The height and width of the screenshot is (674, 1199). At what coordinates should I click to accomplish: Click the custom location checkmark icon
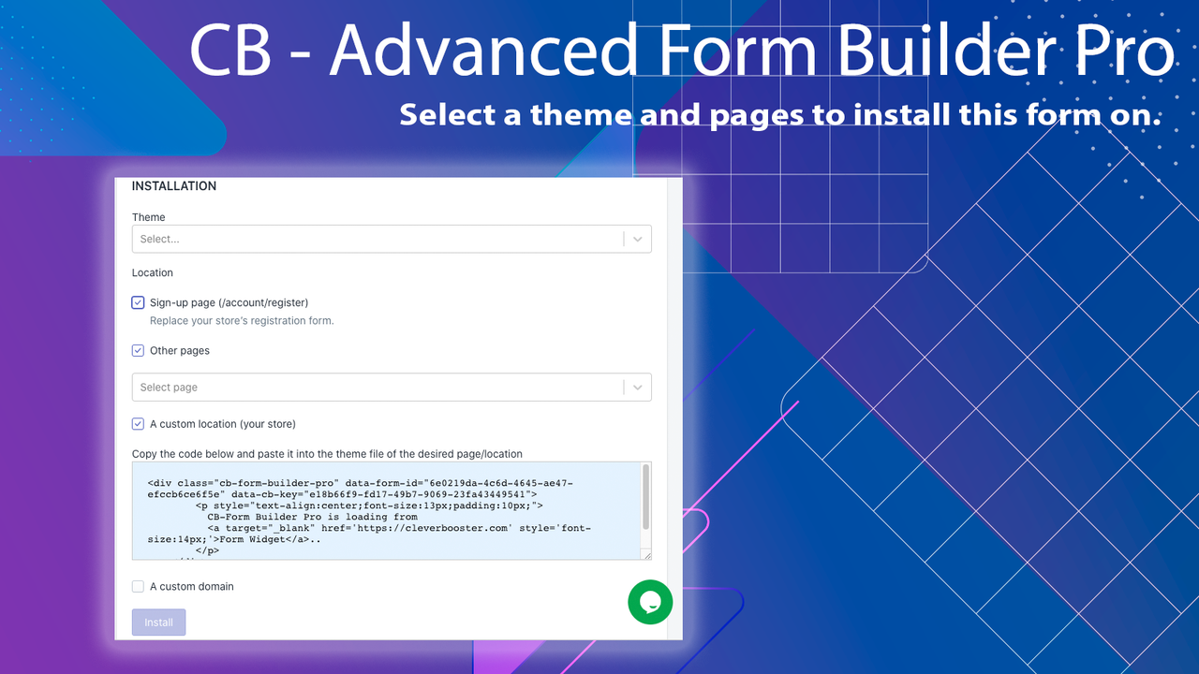click(x=138, y=423)
